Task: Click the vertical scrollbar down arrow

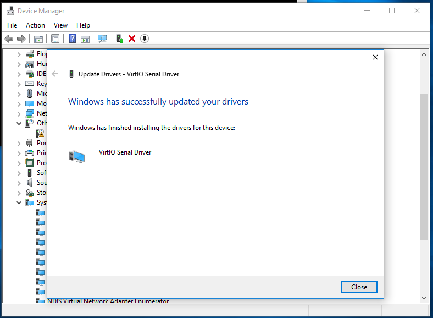Action: pos(424,298)
